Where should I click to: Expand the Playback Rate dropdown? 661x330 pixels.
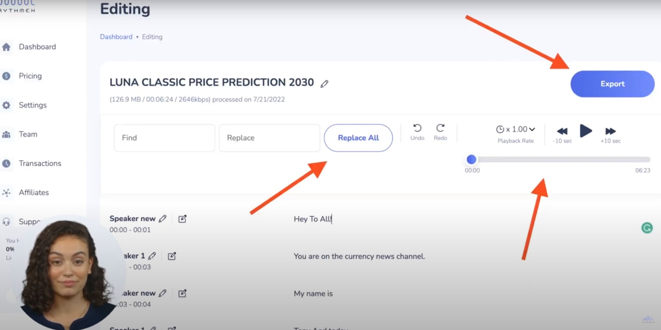point(515,129)
